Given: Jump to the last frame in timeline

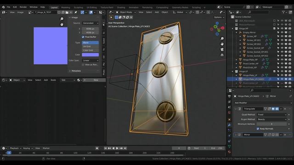Looking at the screenshot, I should pos(125,148).
